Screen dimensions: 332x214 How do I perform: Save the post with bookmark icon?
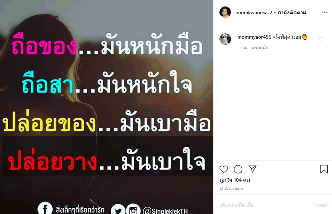(x=324, y=169)
